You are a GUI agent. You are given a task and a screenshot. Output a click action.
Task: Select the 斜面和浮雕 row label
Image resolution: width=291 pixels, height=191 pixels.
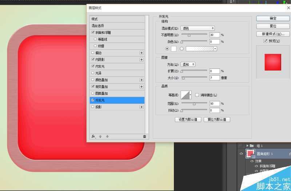pos(103,32)
